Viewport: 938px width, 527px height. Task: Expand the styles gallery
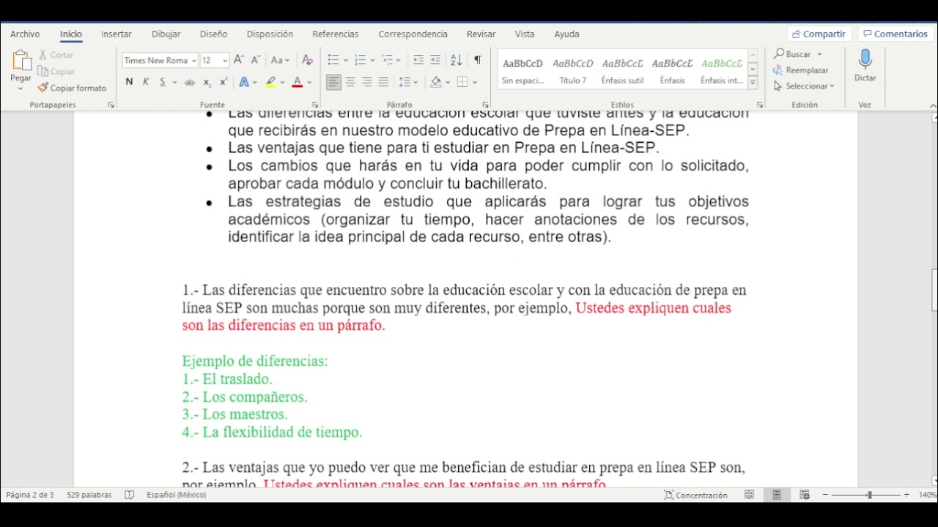tap(752, 83)
